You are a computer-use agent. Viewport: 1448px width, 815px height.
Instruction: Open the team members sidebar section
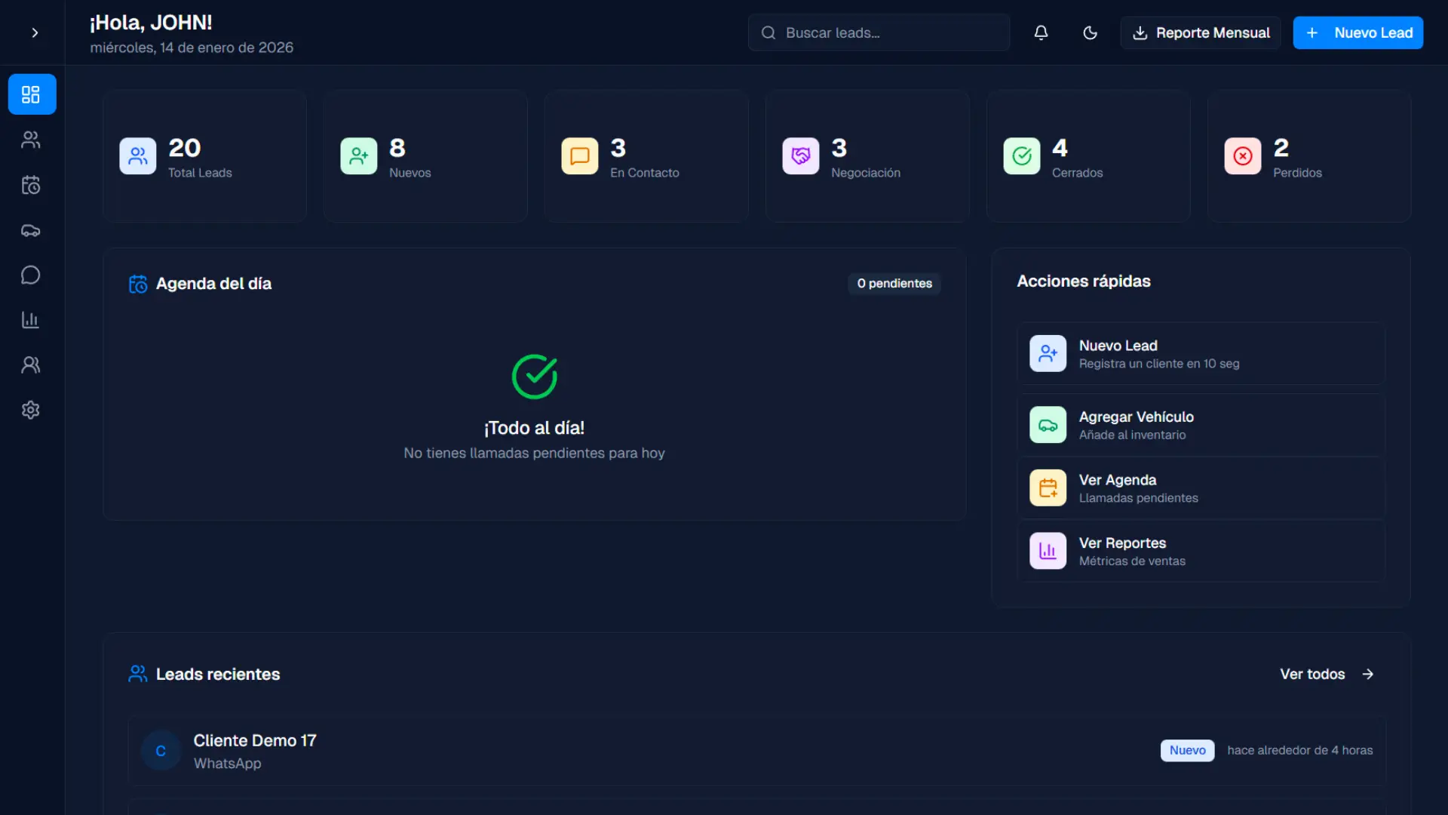tap(31, 365)
